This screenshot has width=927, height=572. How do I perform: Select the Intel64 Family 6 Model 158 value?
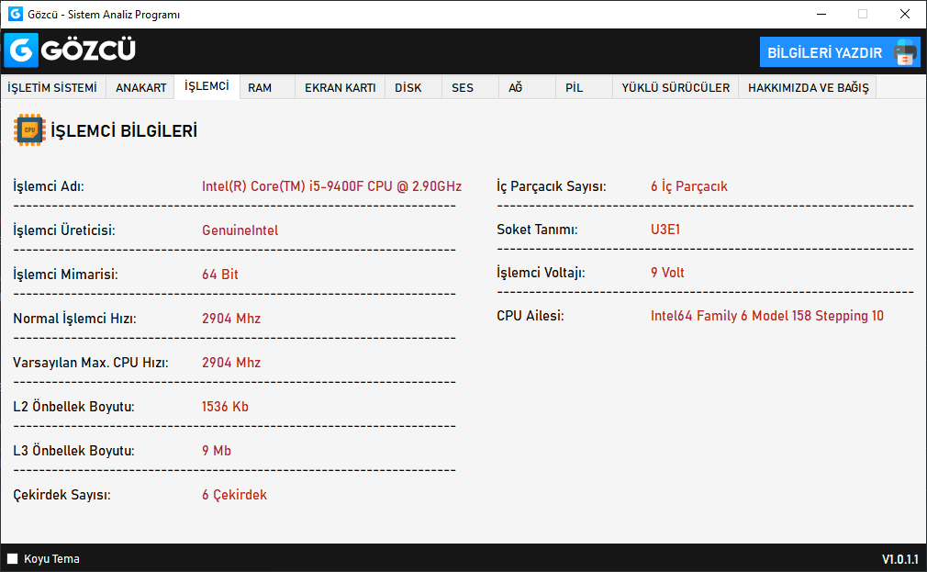coord(766,316)
